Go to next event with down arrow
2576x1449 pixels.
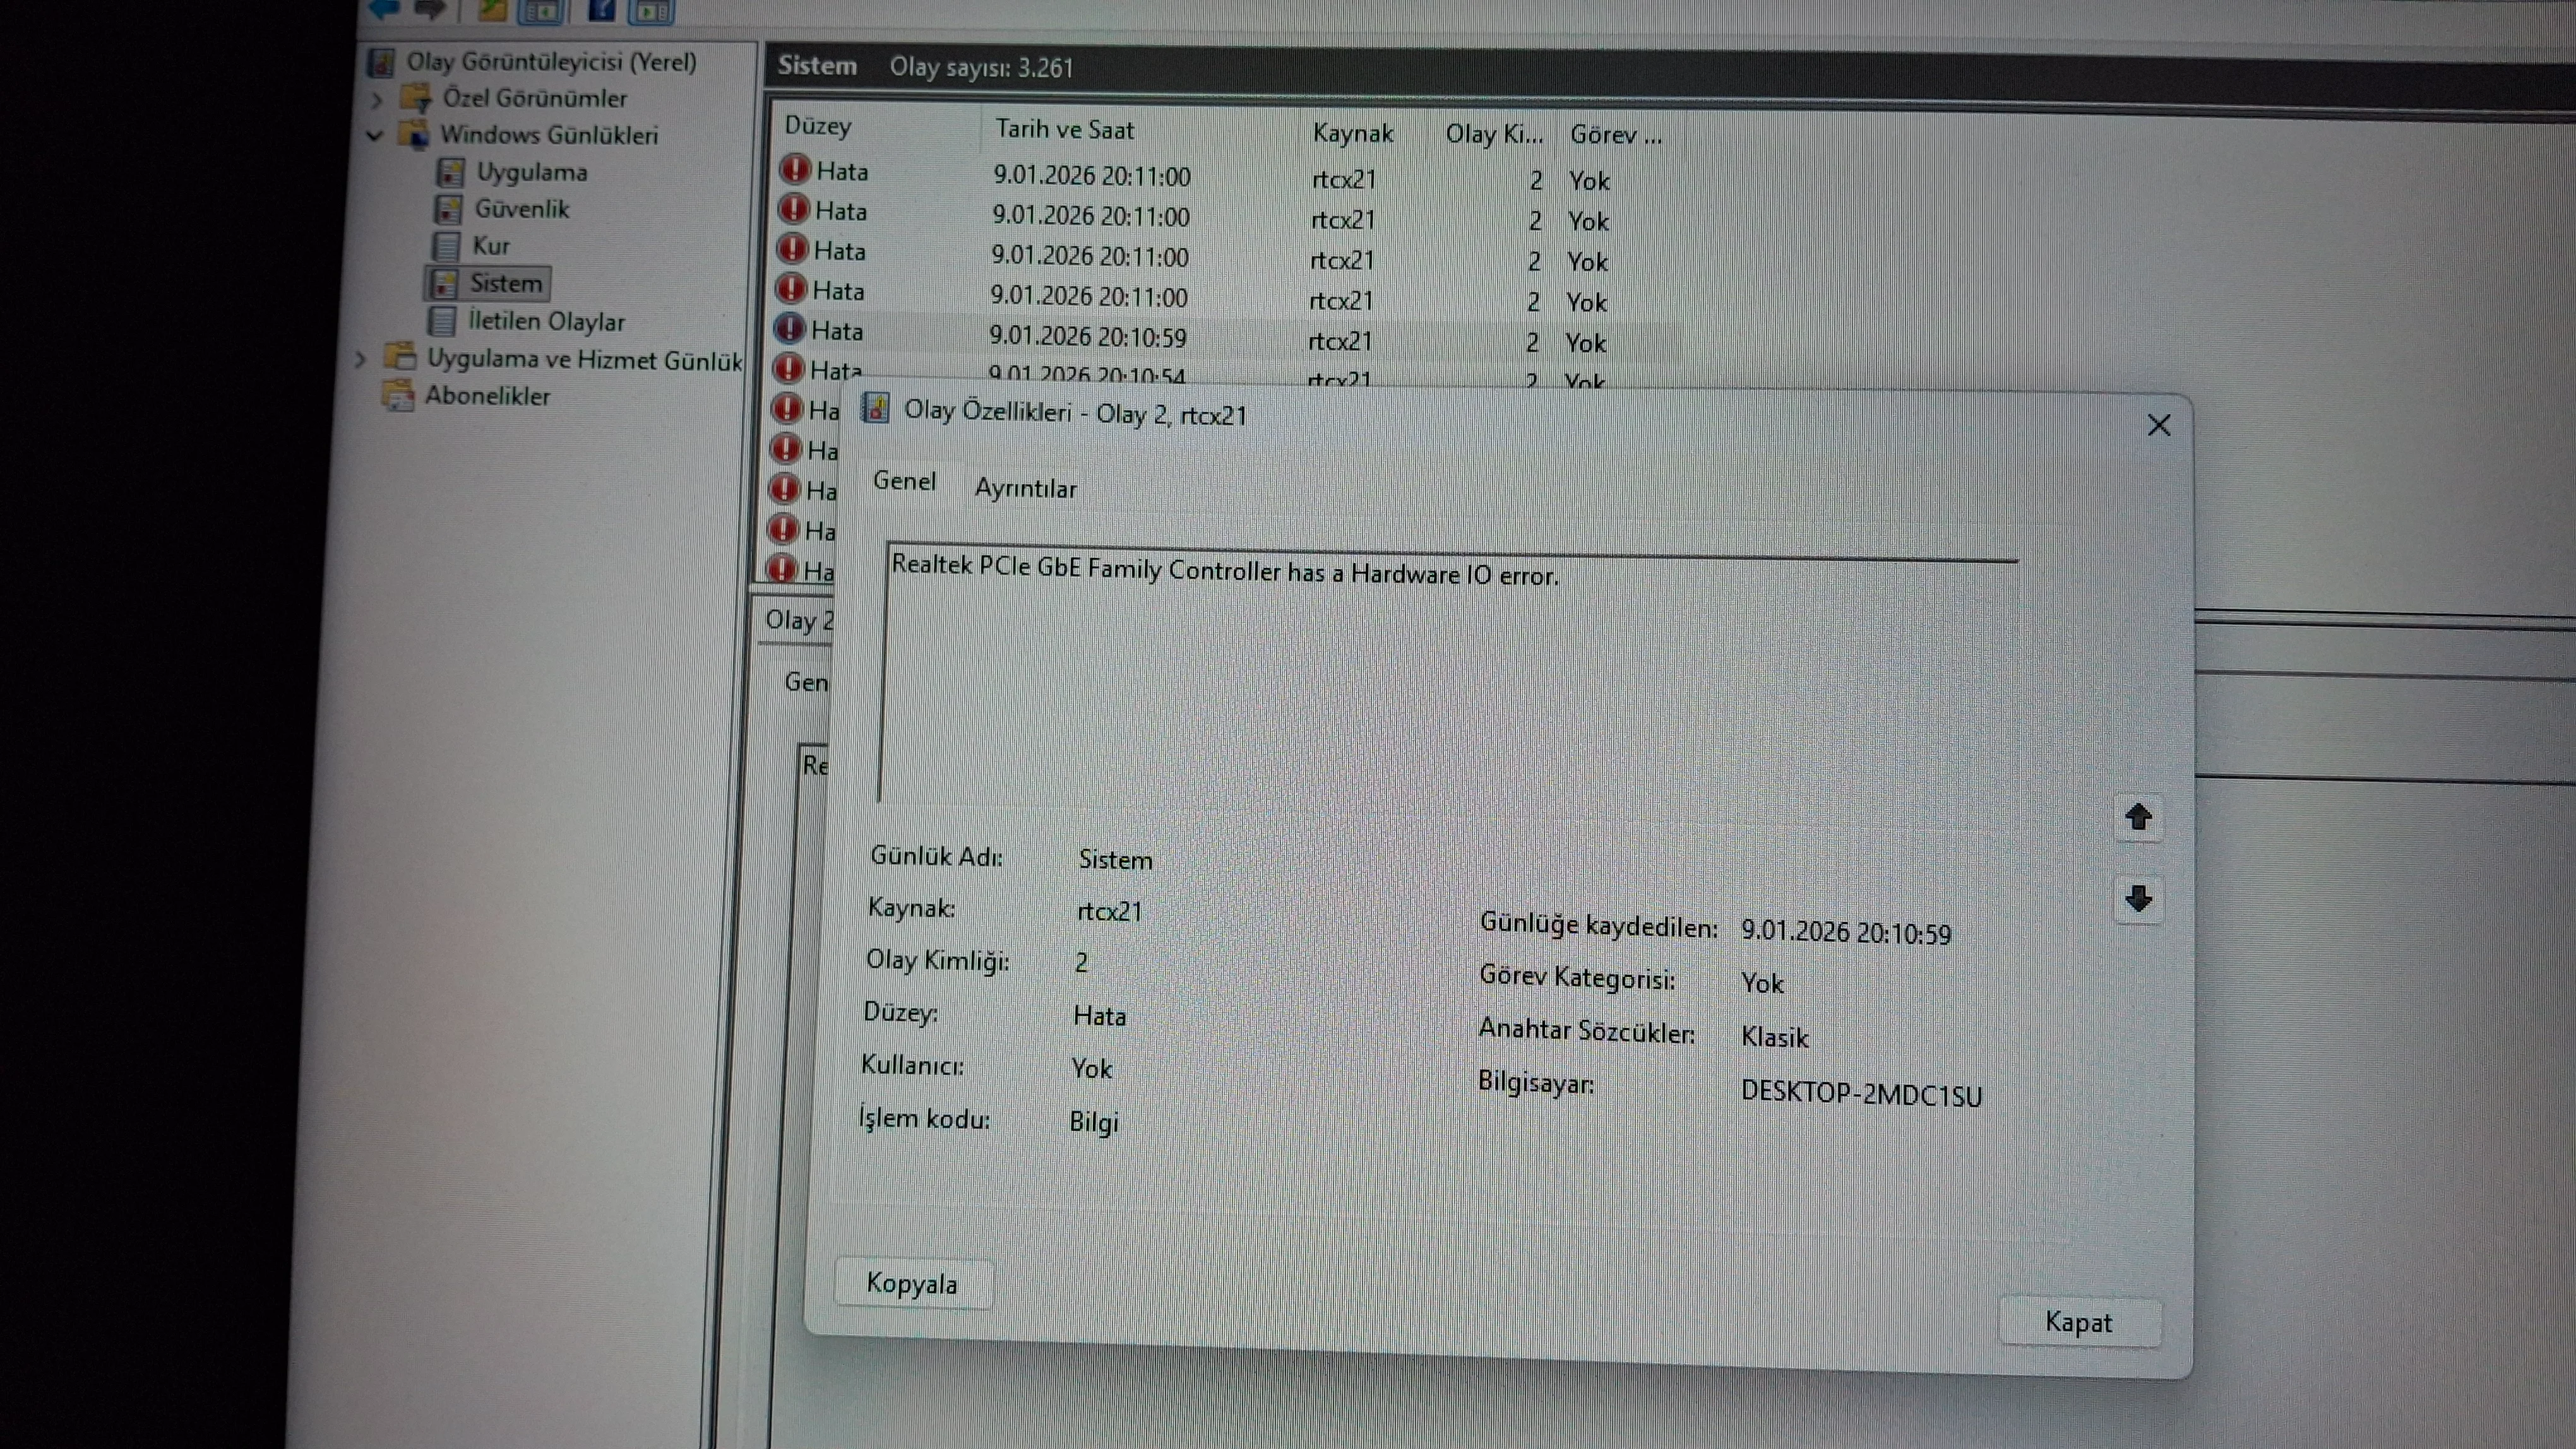2138,899
